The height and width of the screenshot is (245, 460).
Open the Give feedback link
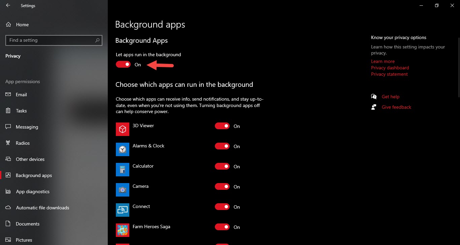tap(396, 107)
